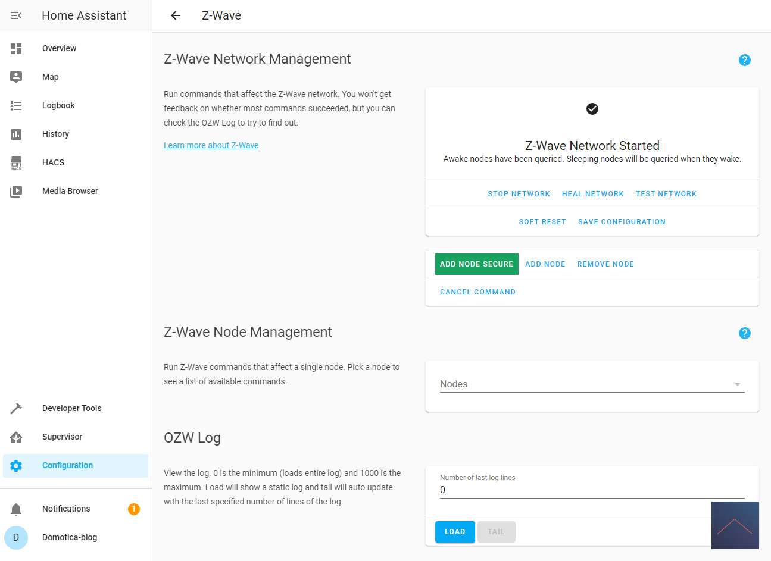771x561 pixels.
Task: Click the Load button for OZW log
Action: point(454,532)
